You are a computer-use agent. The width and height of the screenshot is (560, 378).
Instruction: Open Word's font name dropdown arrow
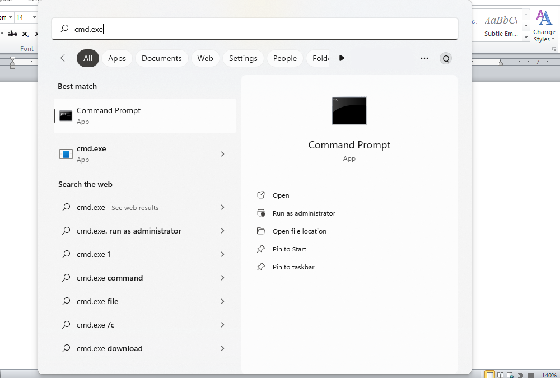10,17
